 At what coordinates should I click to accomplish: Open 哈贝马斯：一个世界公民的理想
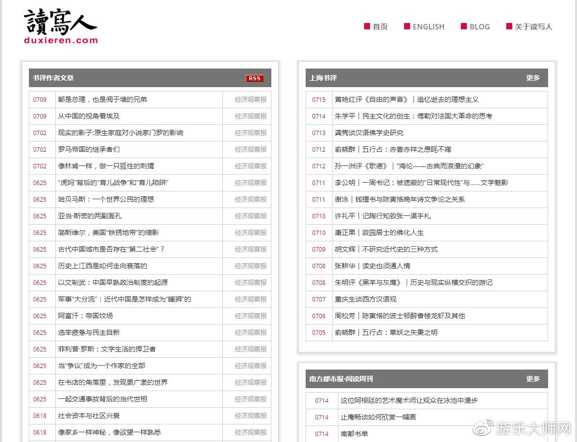[x=106, y=199]
